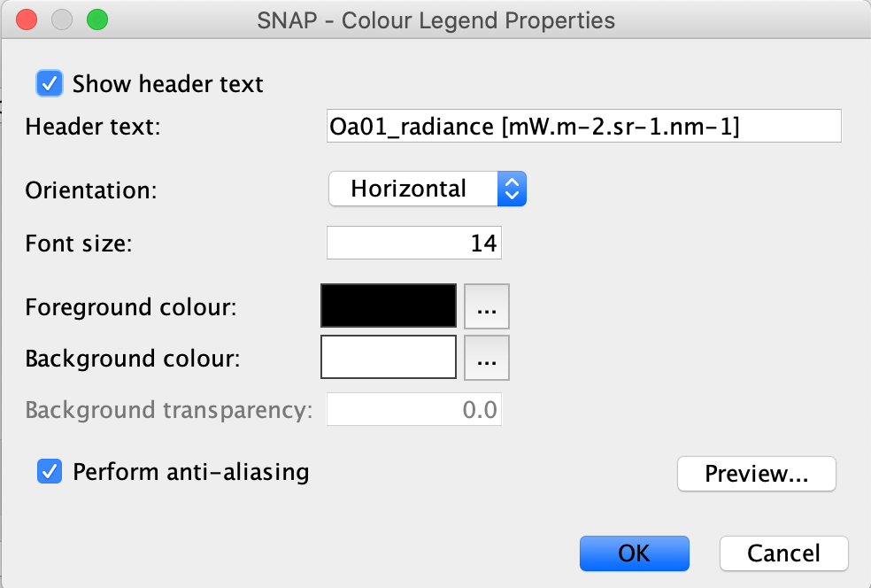Focus the Header text input field
871x588 pixels.
click(584, 126)
